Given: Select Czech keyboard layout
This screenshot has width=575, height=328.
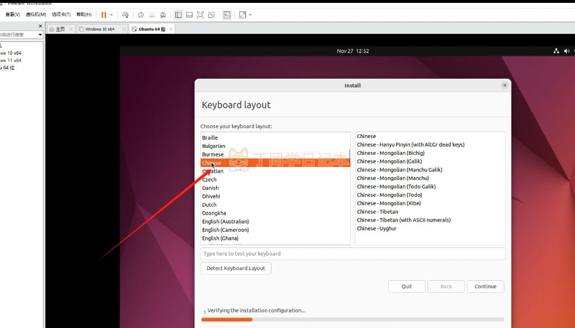Looking at the screenshot, I should pyautogui.click(x=275, y=180).
